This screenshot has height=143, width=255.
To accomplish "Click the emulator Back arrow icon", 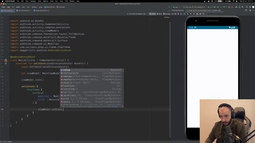I will coord(188,14).
